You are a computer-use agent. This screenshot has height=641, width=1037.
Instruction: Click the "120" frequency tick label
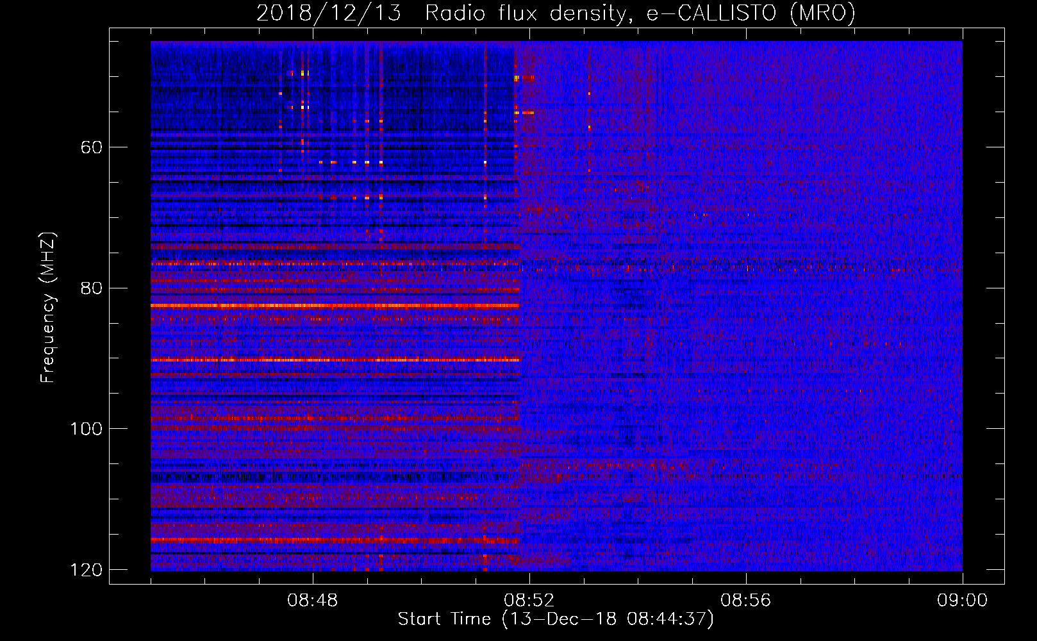point(86,570)
